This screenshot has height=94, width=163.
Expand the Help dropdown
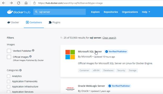pos(146,12)
